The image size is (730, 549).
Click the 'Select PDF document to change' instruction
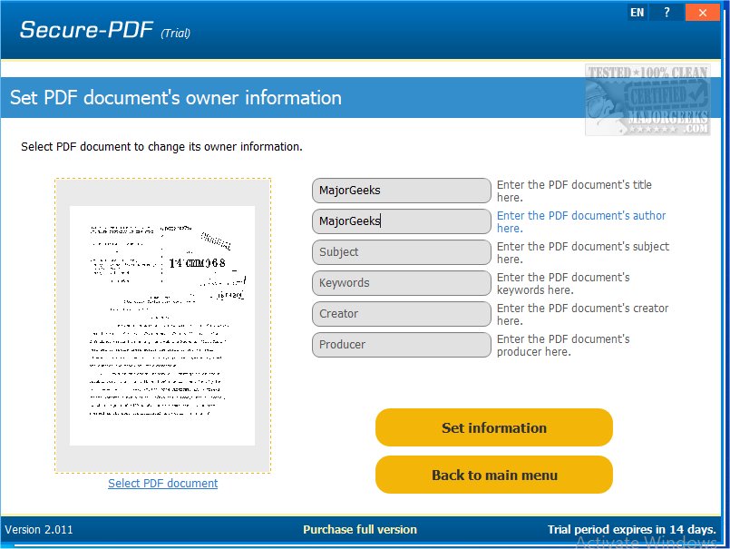pos(161,147)
